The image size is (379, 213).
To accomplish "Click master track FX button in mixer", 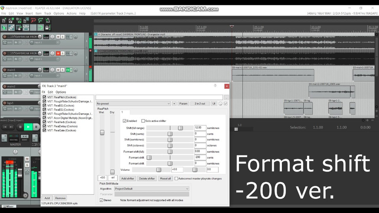I will (x=4, y=138).
